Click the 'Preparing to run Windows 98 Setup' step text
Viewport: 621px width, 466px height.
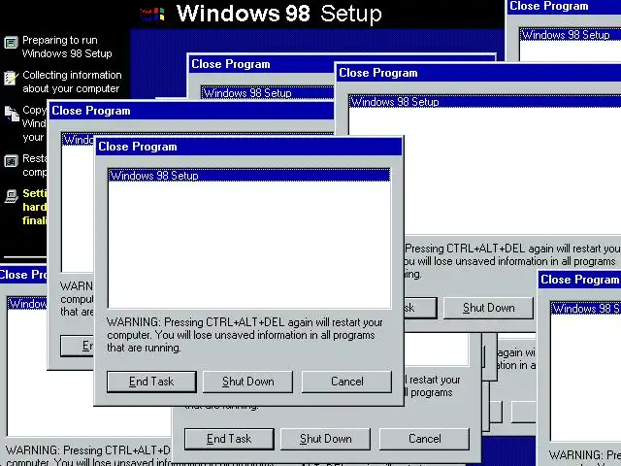tap(67, 47)
